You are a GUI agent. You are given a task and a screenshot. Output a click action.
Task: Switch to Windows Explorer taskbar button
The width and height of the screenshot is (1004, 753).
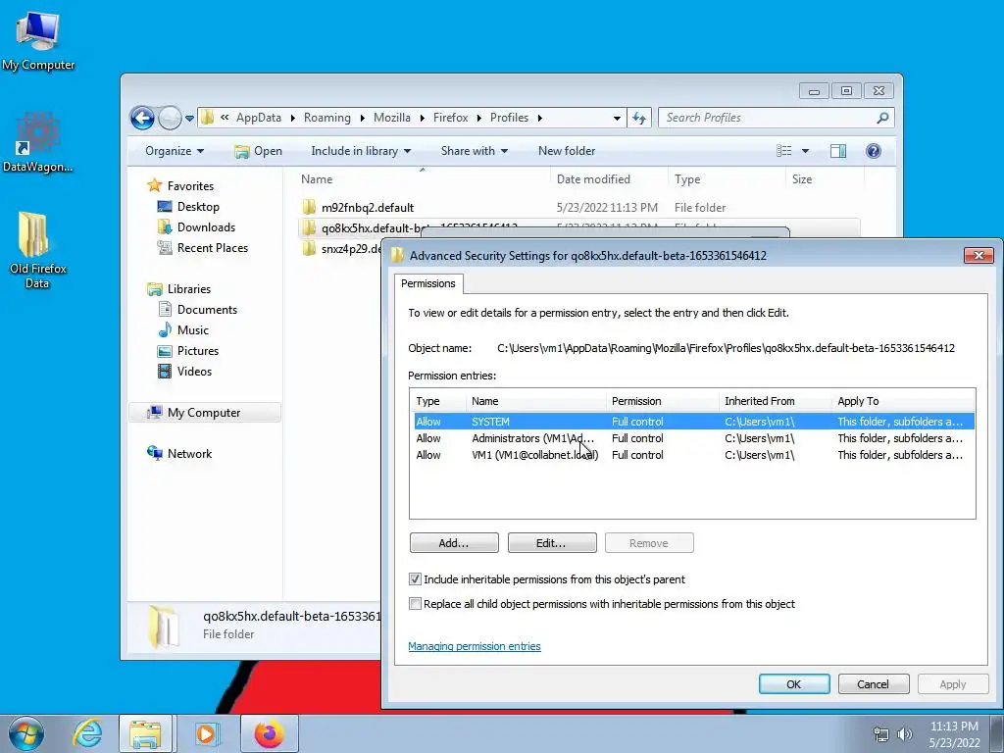coord(145,733)
